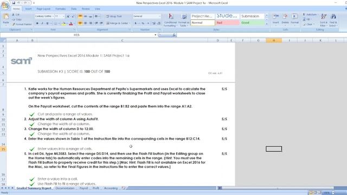The height and width of the screenshot is (195, 347).
Task: Pick the yellow Fill Color button
Action: tap(63, 23)
